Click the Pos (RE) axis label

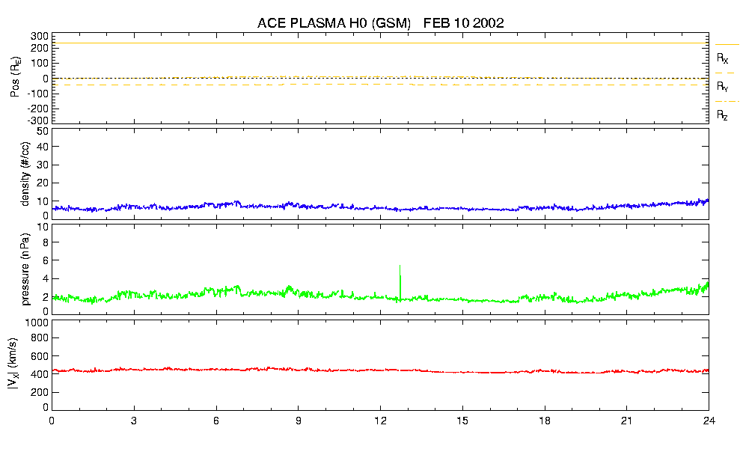14,77
